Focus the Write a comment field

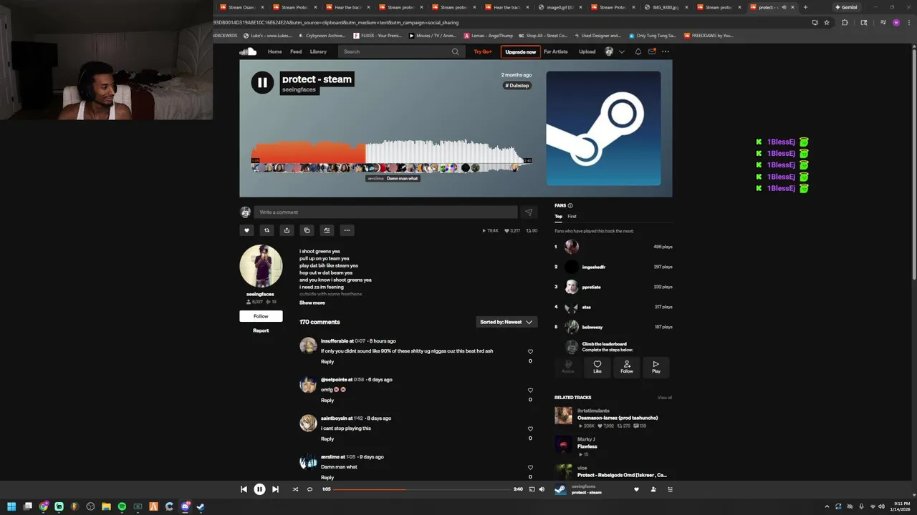385,212
